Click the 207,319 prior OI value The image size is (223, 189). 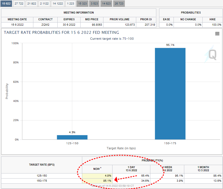(x=150, y=25)
